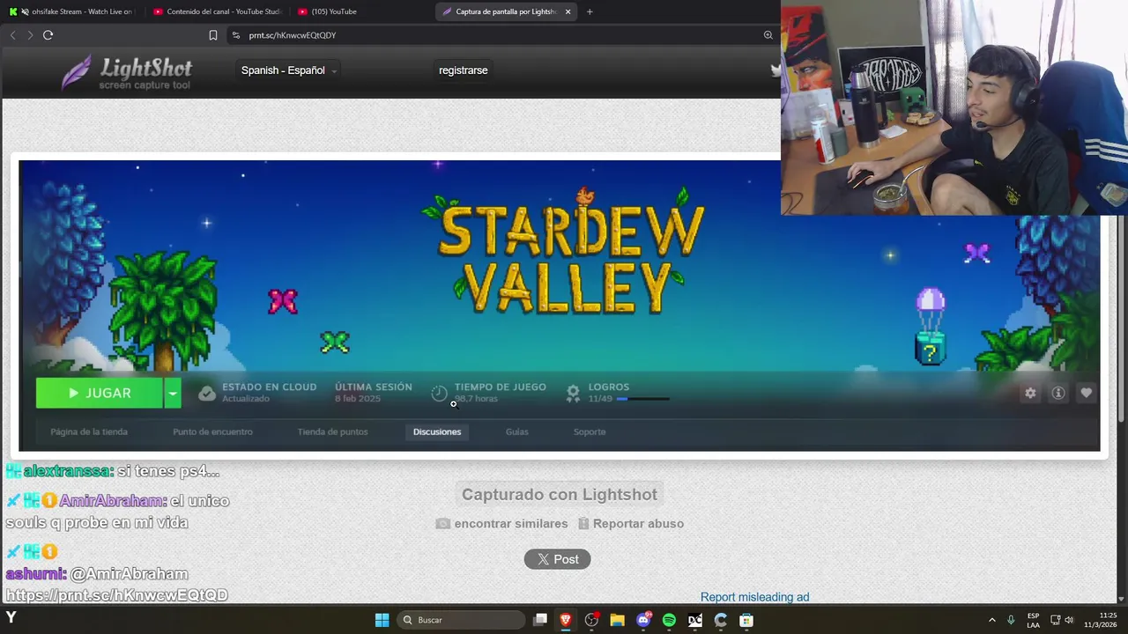Click the gear icon beside Logros
The width and height of the screenshot is (1128, 634).
[x=573, y=394]
